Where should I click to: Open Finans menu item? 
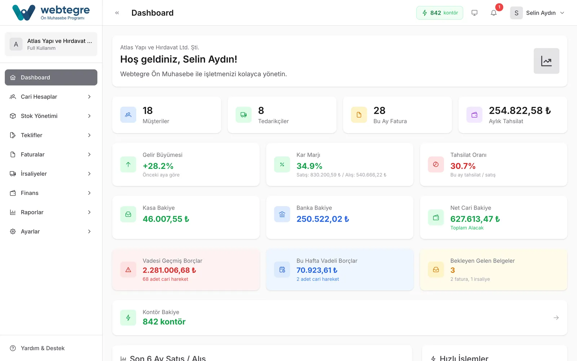click(x=51, y=193)
